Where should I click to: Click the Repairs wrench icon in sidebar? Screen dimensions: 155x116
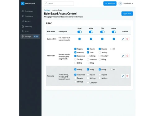point(23,21)
